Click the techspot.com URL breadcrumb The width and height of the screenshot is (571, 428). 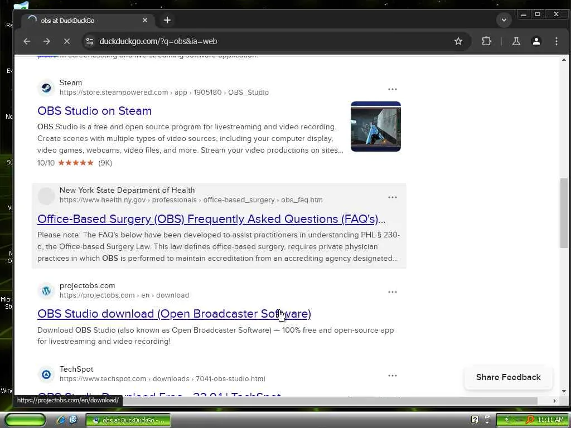[162, 379]
